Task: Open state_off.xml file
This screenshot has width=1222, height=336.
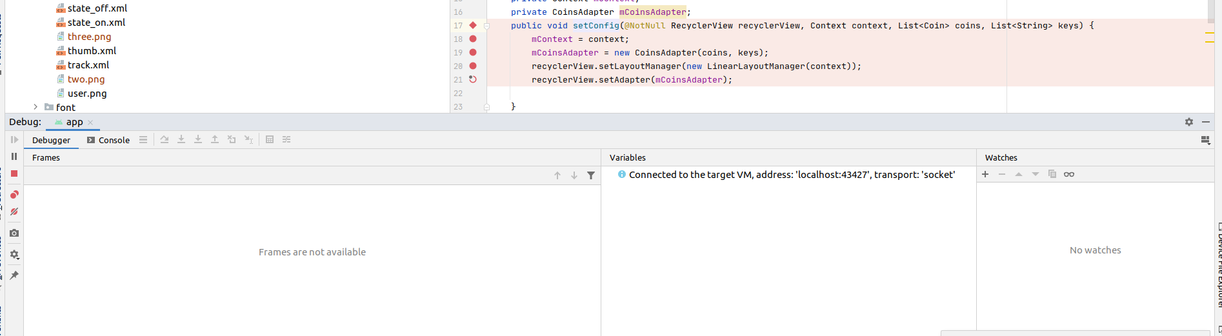Action: (x=97, y=8)
